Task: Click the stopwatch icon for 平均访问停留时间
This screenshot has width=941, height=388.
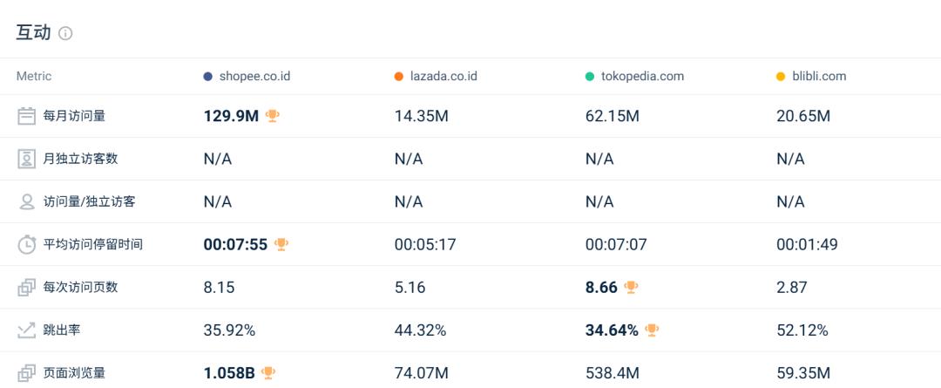Action: 26,244
